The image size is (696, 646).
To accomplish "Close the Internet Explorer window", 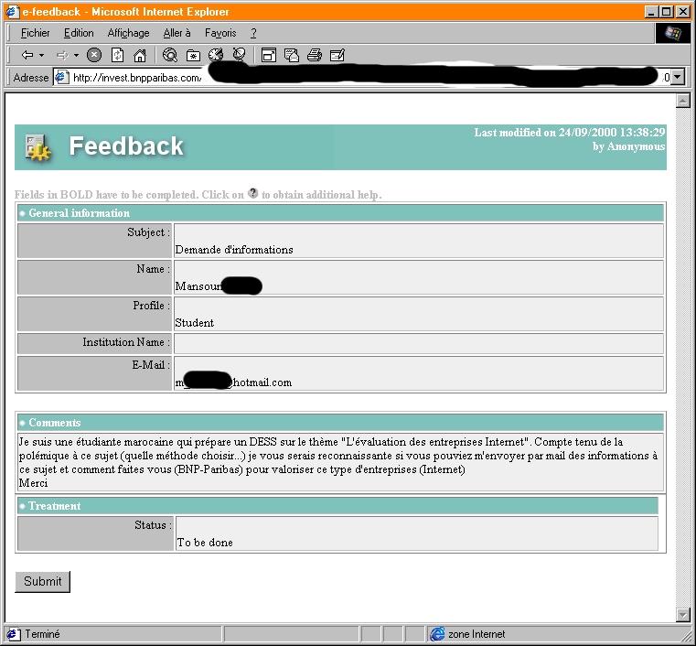I will (682, 12).
